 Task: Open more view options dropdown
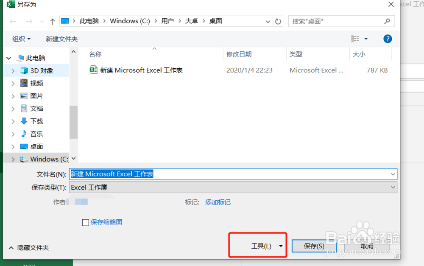click(366, 39)
